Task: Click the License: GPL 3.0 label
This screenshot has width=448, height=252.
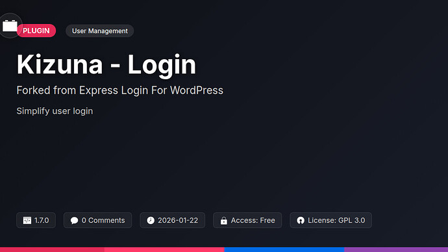Action: 336,220
